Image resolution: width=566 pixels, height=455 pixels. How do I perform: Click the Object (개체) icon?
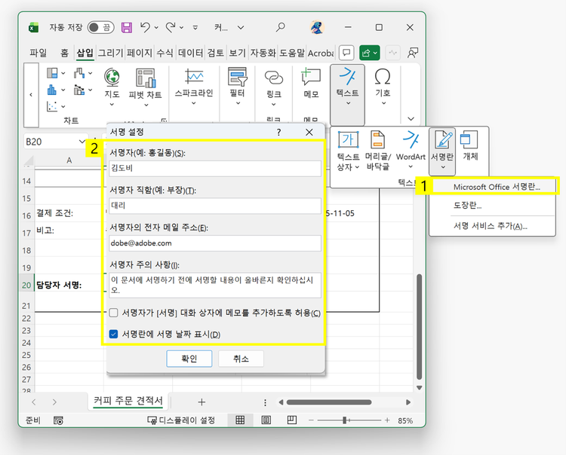coord(470,146)
